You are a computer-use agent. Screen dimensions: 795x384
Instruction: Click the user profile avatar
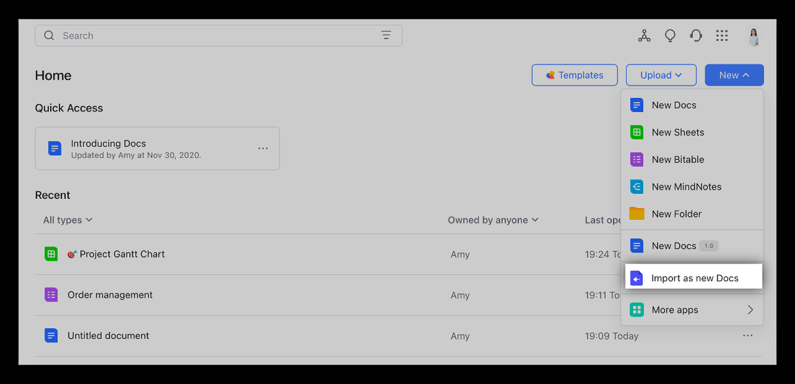[x=753, y=37]
